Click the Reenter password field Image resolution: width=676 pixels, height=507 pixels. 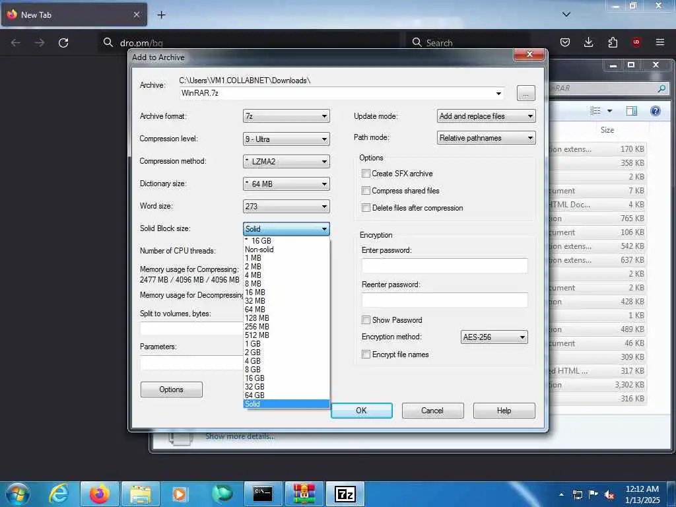pos(444,300)
